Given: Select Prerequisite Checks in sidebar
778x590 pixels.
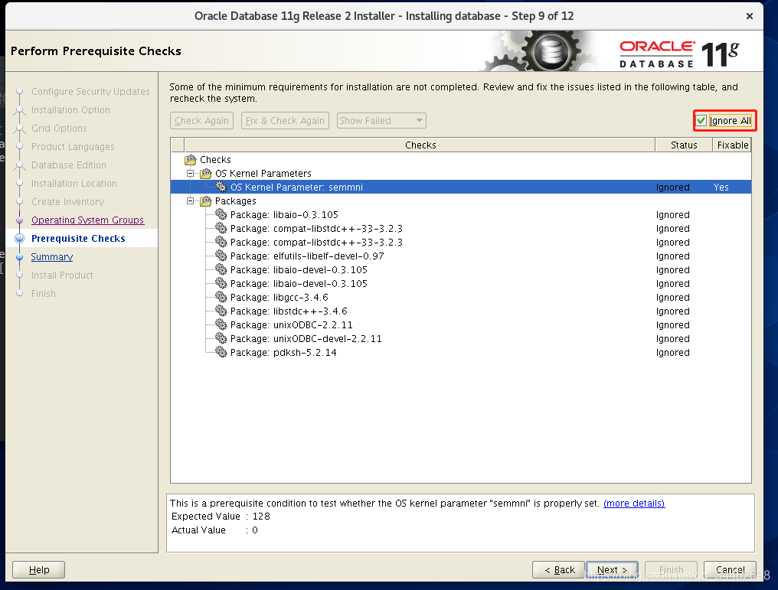Looking at the screenshot, I should 78,239.
